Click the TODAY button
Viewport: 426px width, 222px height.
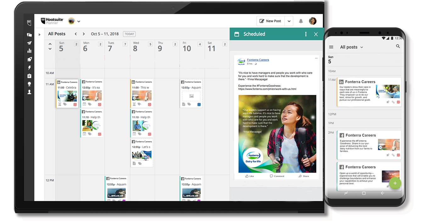129,34
